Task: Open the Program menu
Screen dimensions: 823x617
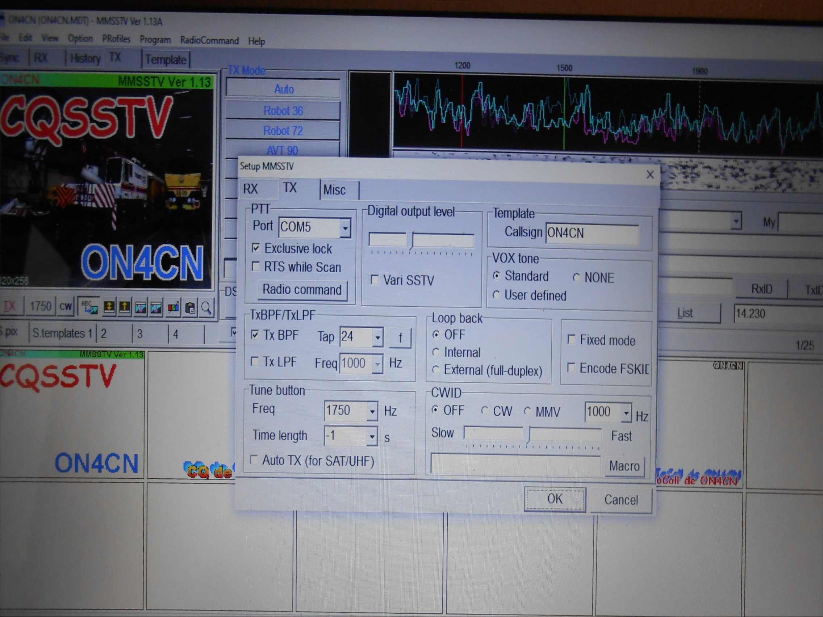Action: 155,39
